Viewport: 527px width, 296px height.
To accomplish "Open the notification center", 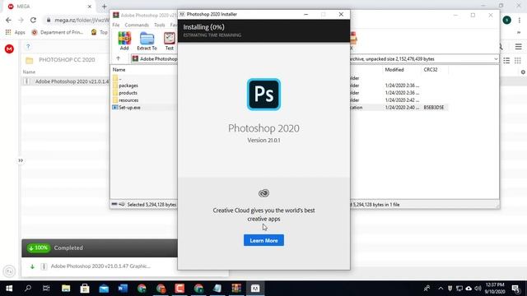I will 516,289.
